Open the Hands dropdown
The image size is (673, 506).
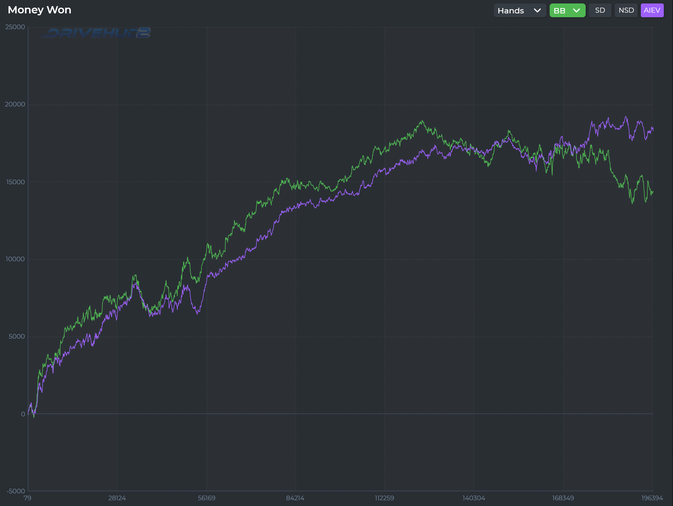tap(519, 10)
